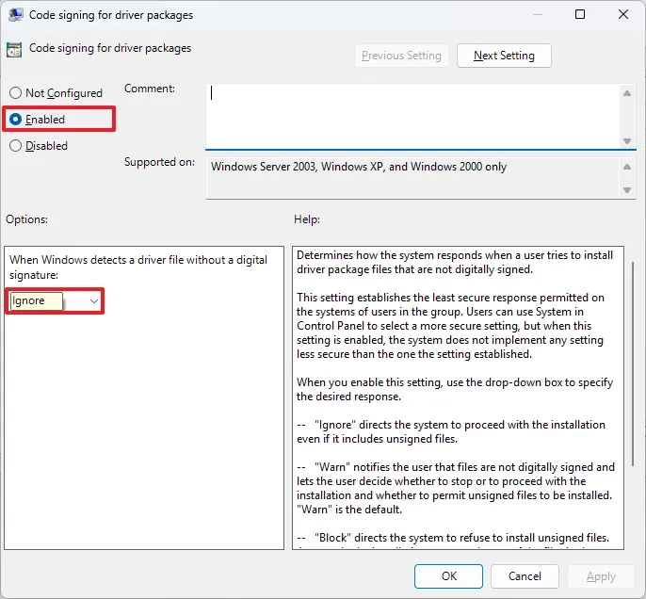This screenshot has width=646, height=599.
Task: Close the Code signing dialog
Action: click(623, 14)
